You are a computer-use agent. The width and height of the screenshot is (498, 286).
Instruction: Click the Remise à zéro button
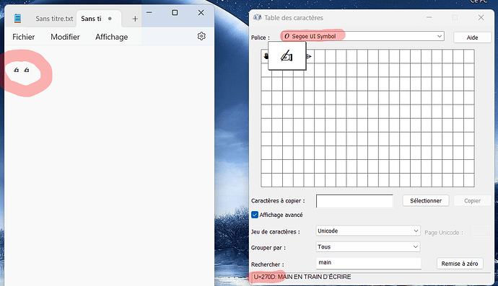[x=460, y=264]
